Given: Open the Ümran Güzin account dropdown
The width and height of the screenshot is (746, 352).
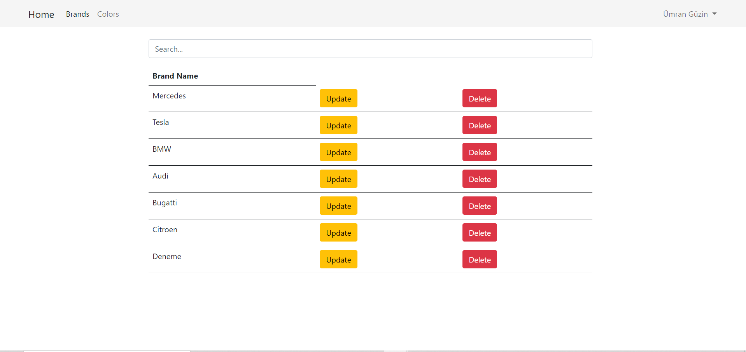Looking at the screenshot, I should point(685,14).
